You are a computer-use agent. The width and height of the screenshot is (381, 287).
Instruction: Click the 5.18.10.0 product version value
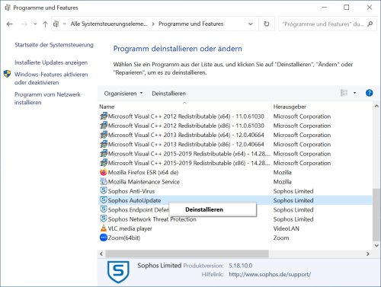click(x=241, y=266)
